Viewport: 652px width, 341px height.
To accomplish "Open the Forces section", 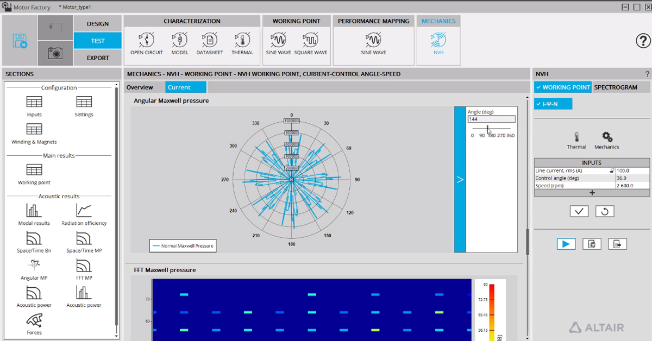I will coord(34,324).
